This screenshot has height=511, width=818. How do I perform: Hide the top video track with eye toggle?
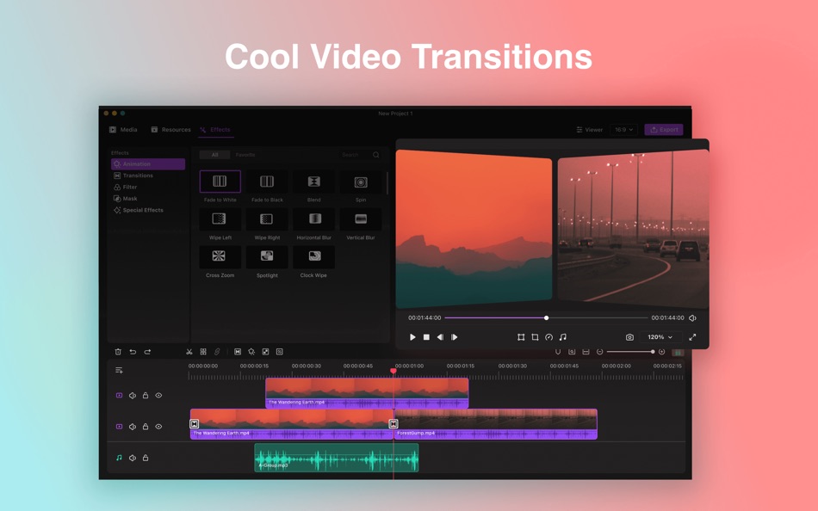pyautogui.click(x=158, y=395)
